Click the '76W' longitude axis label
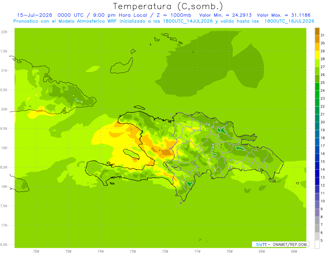The height and width of the screenshot is (255, 330). (x=36, y=251)
